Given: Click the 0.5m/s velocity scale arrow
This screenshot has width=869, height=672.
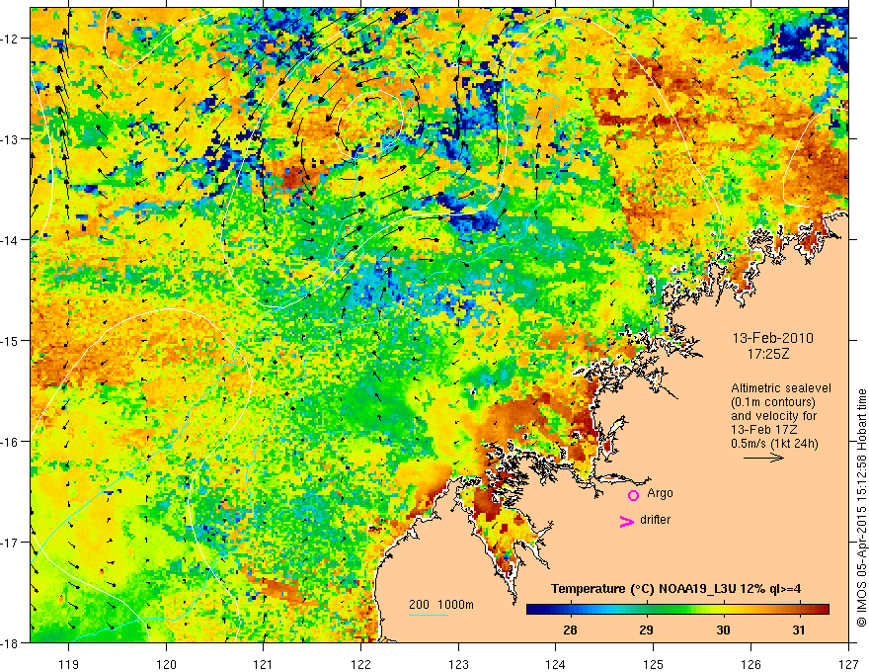Looking at the screenshot, I should (763, 458).
